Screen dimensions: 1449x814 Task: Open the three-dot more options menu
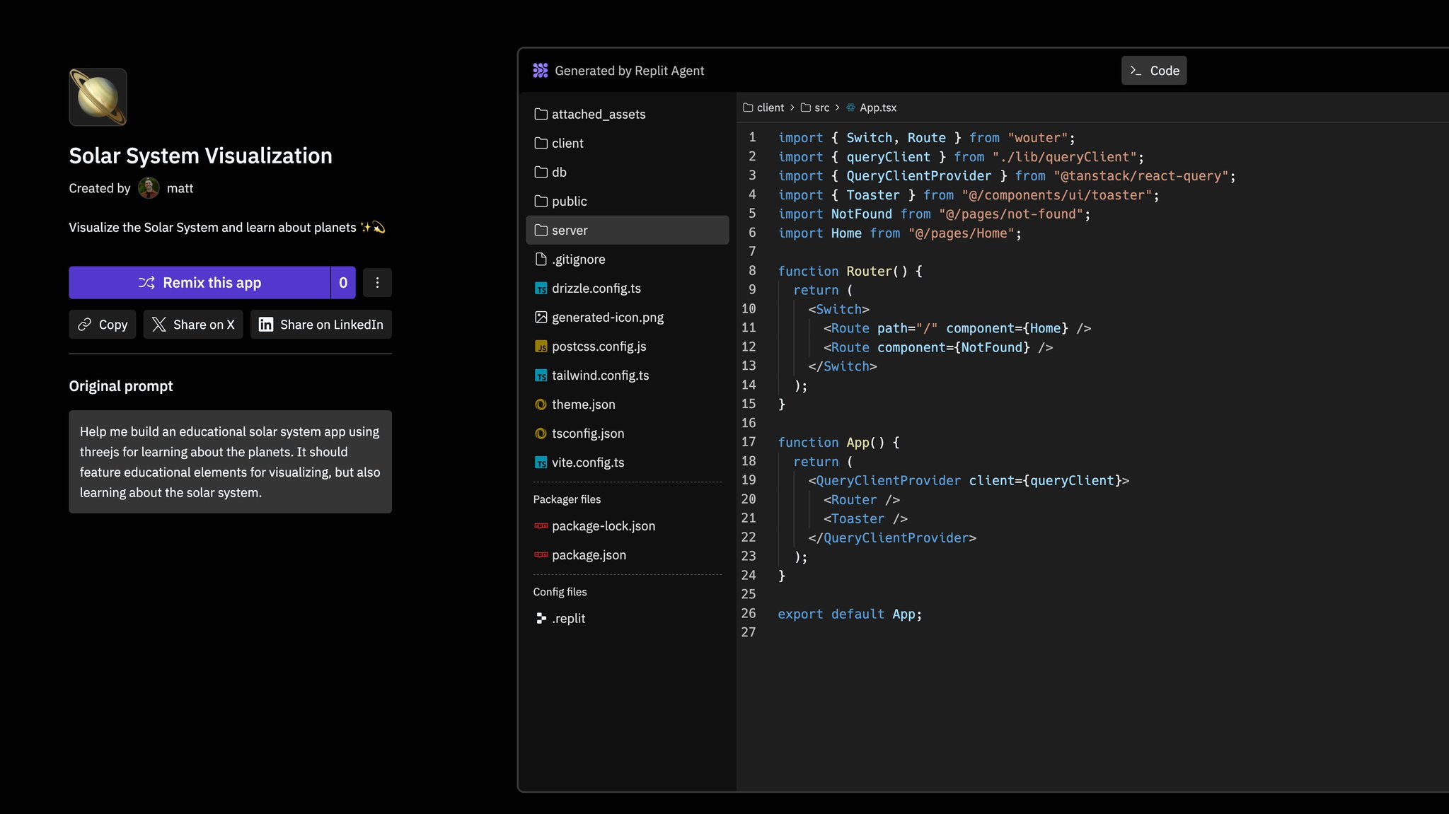[x=377, y=283]
